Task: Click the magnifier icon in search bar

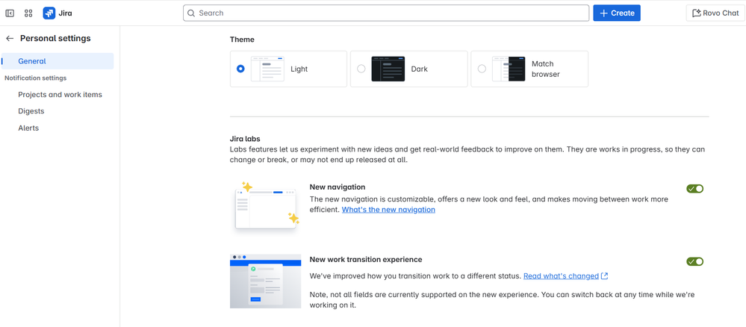Action: coord(191,13)
